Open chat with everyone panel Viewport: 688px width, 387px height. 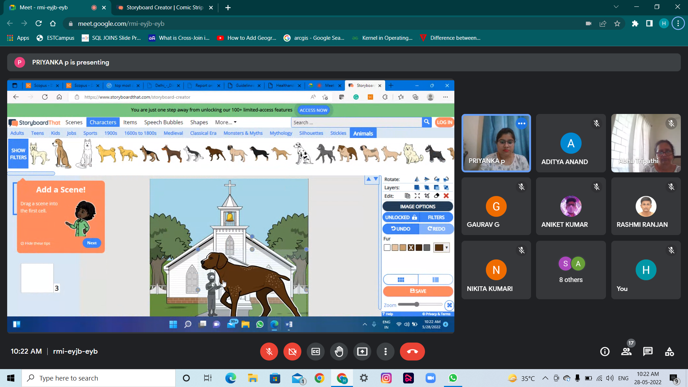(648, 352)
